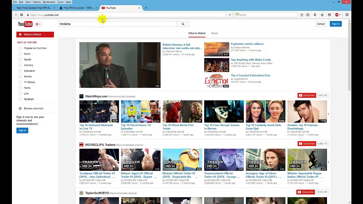Open Another Top 10 Famous Douchebags thumbnail
Viewport: 363px width, 204px height.
click(307, 111)
